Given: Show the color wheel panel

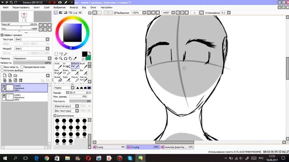Looking at the screenshot, I should (x=56, y=13).
